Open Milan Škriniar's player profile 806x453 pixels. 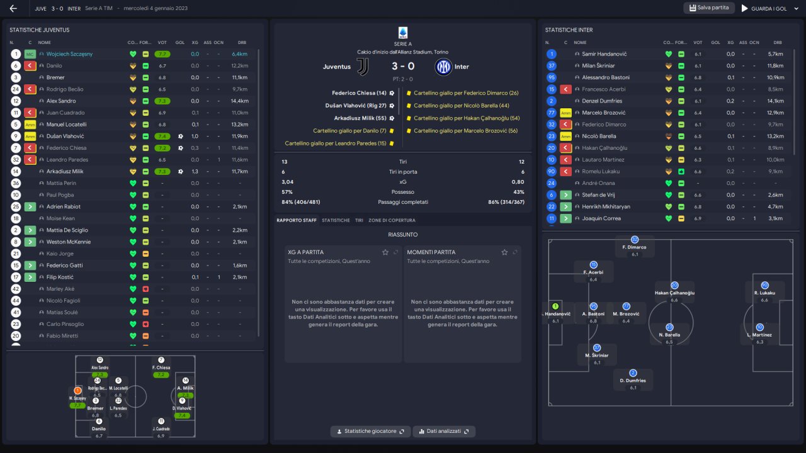tap(598, 65)
